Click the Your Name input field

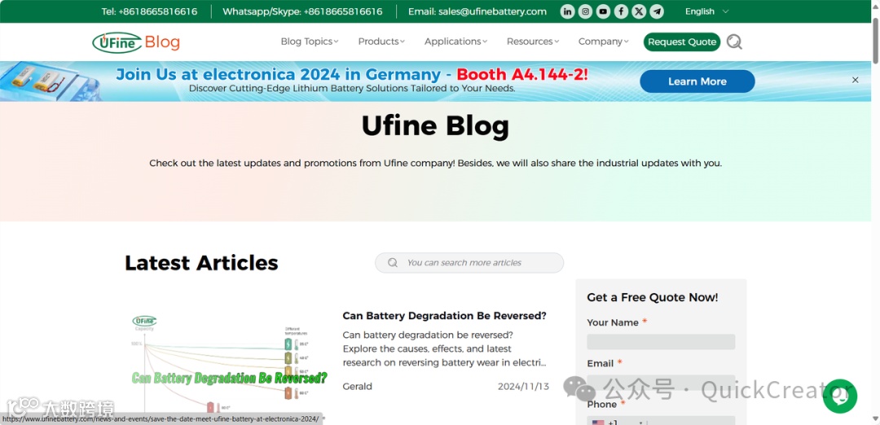coord(661,342)
